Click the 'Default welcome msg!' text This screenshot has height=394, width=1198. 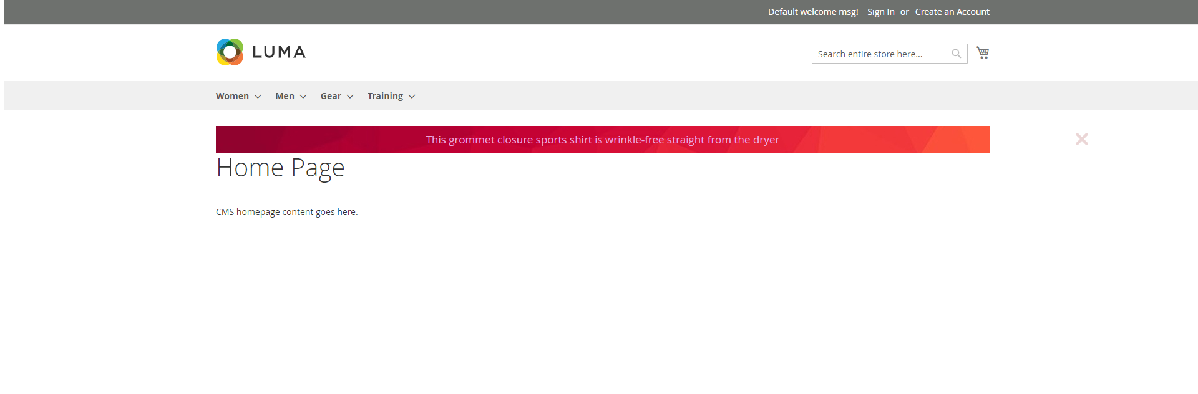[812, 12]
